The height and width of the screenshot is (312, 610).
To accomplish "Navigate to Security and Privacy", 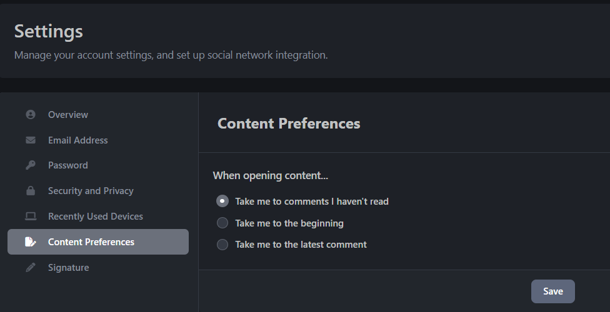I will [91, 191].
